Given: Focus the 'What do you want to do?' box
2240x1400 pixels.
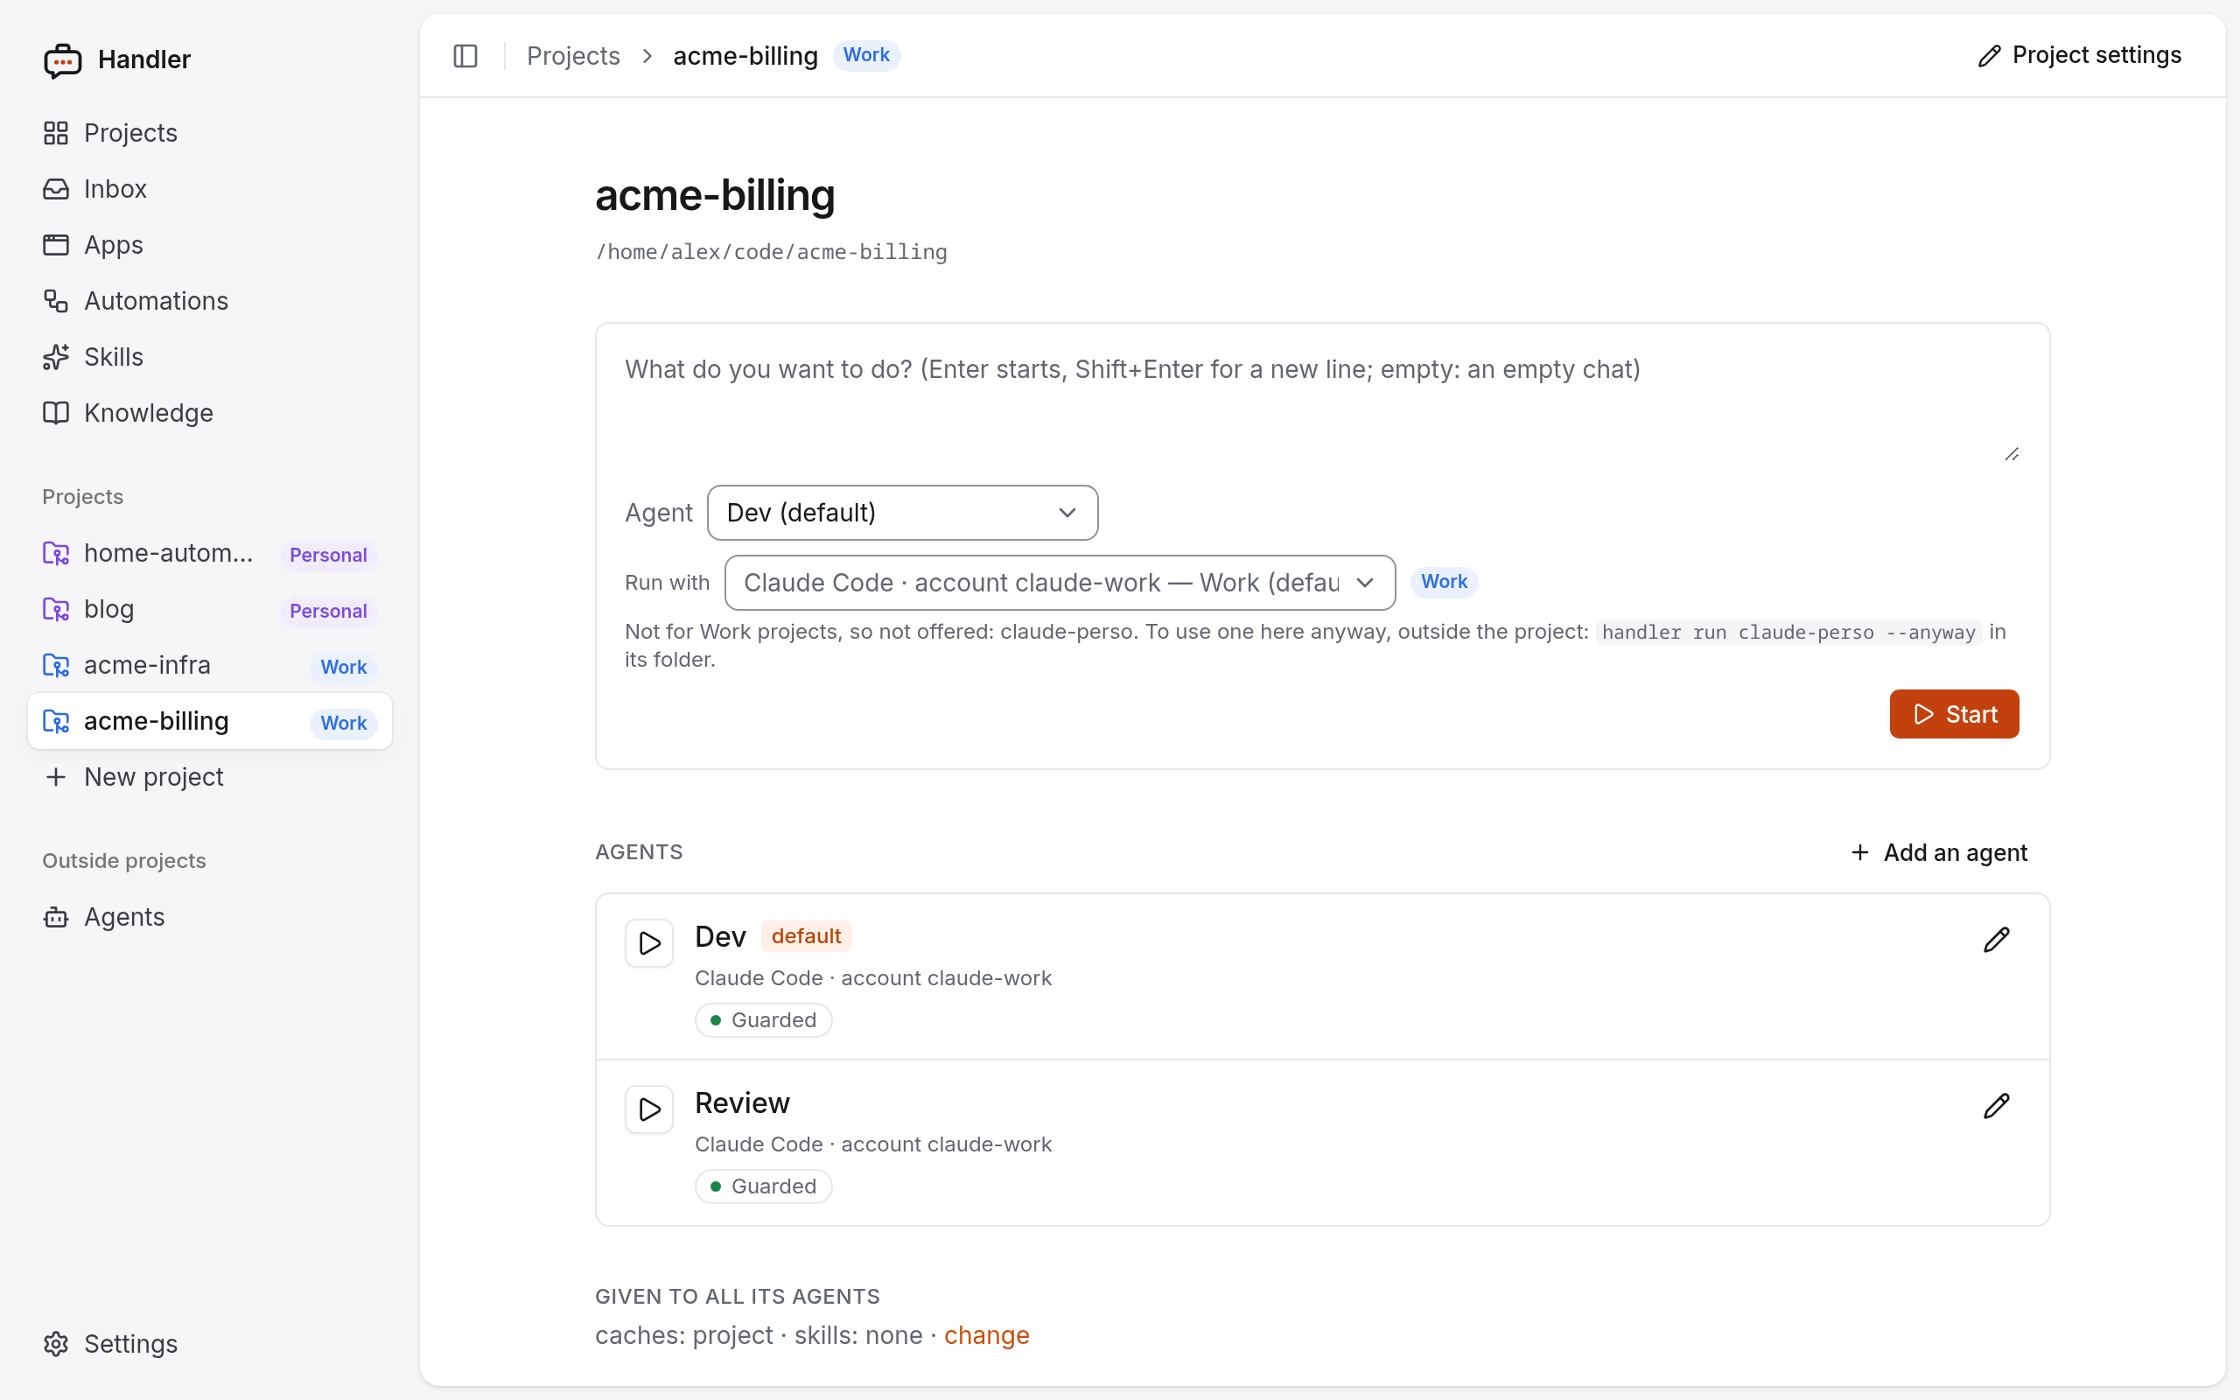Looking at the screenshot, I should tap(1322, 402).
